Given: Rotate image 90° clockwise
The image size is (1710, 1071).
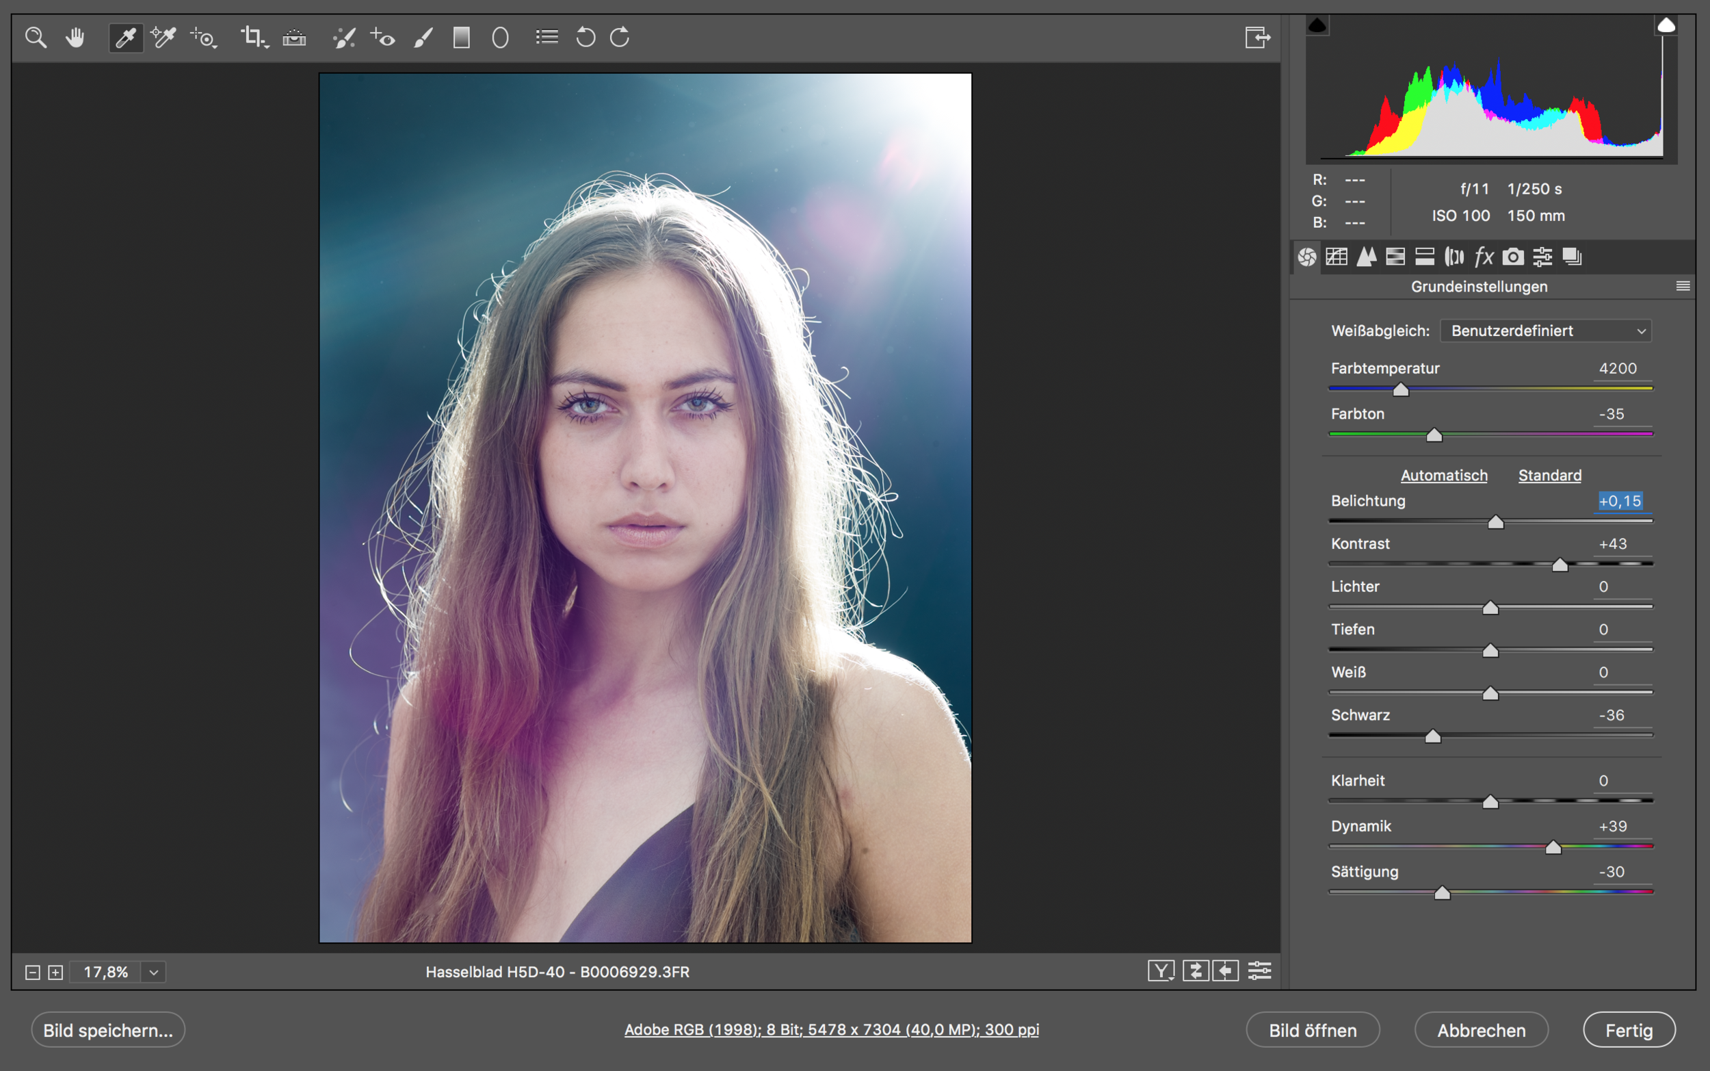Looking at the screenshot, I should pos(620,38).
